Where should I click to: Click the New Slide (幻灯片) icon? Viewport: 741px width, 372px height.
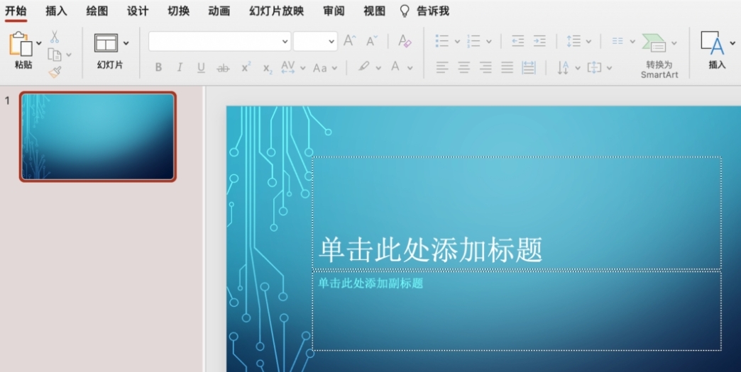point(106,43)
